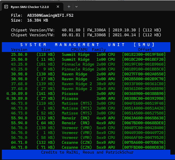Click offset [0033F000-00361C80]
Screen dimensions: 175x160
click(x=144, y=84)
